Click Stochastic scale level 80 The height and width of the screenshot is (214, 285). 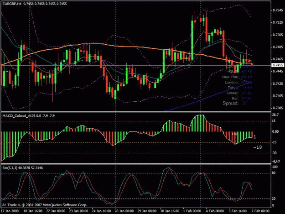(x=274, y=173)
